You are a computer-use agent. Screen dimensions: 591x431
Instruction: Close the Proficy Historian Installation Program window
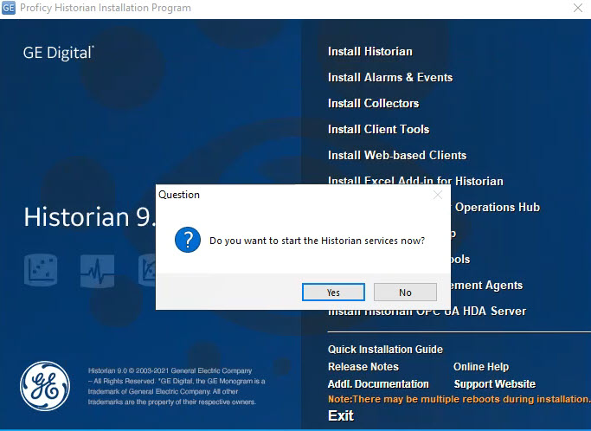[x=578, y=8]
